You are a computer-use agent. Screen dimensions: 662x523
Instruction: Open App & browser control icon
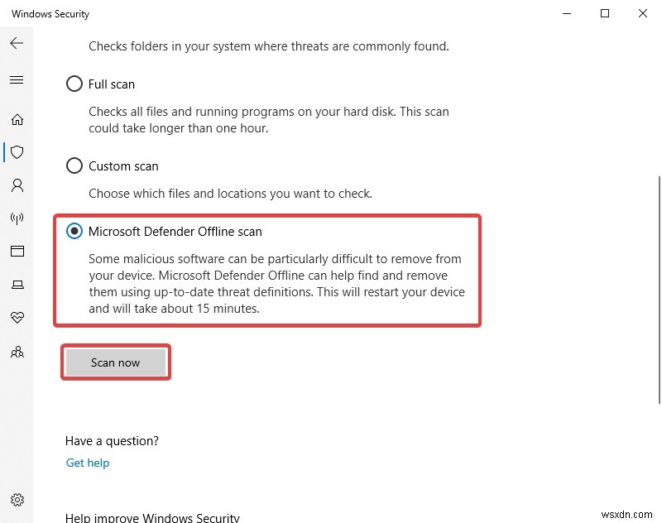(x=17, y=252)
